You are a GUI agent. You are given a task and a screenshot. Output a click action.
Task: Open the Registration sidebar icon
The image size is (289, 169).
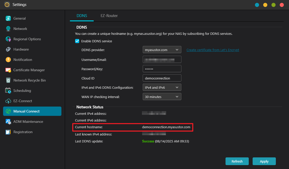8,132
